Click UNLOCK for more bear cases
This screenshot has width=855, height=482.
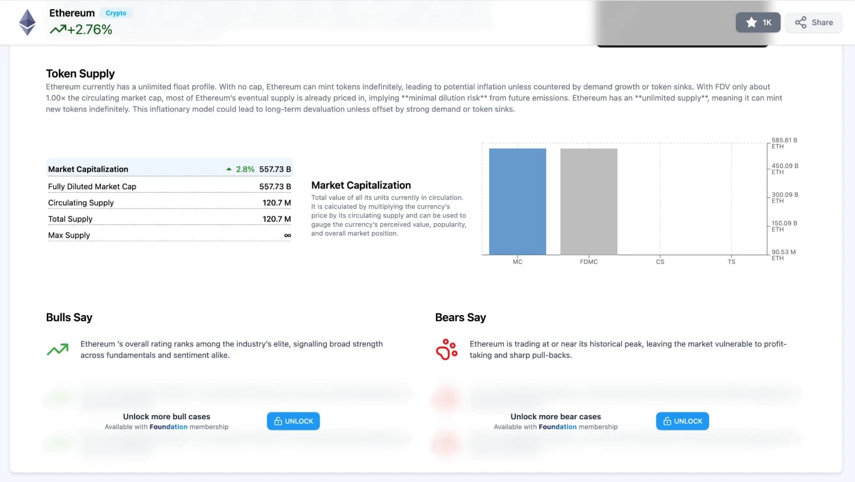tap(682, 421)
